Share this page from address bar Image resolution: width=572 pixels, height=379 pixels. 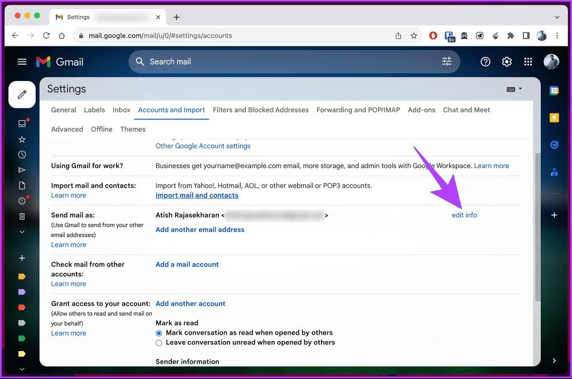[x=398, y=36]
